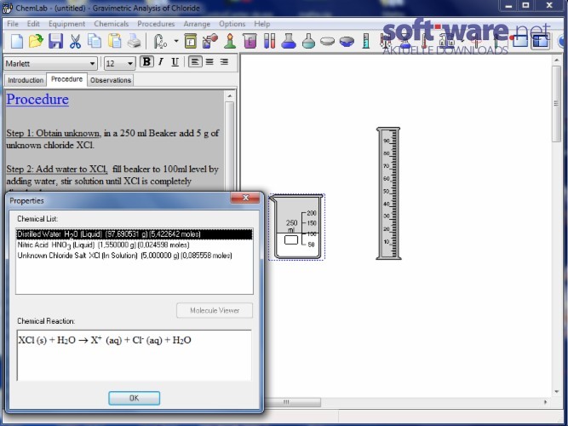This screenshot has height=426, width=568.
Task: Align text to the left
Action: [195, 62]
